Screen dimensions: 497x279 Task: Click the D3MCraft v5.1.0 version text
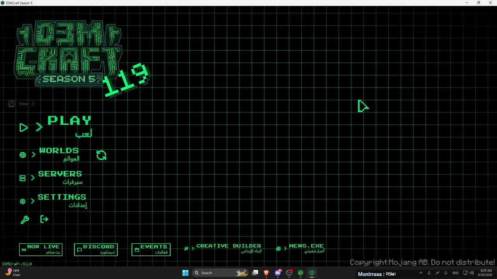17,264
